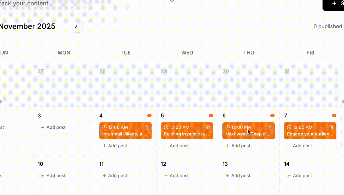Add post on November 12
This screenshot has height=195, width=344.
coord(177,175)
